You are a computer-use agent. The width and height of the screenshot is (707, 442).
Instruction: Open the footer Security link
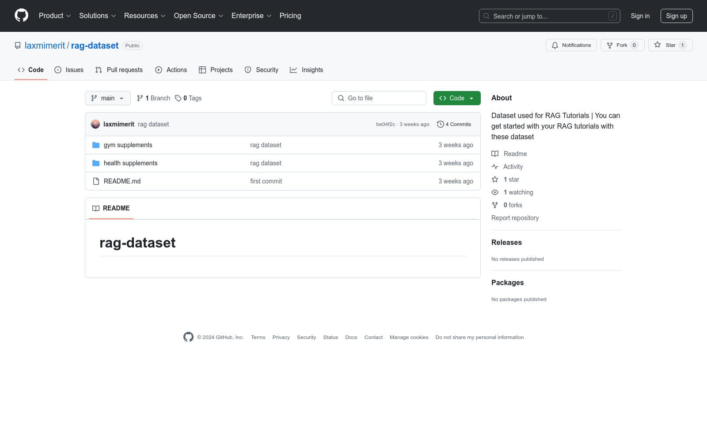click(306, 337)
